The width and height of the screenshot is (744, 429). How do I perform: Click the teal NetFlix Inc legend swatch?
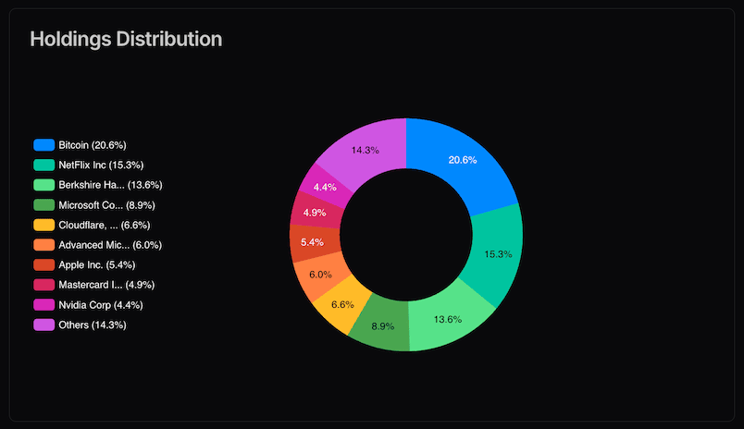coord(44,165)
